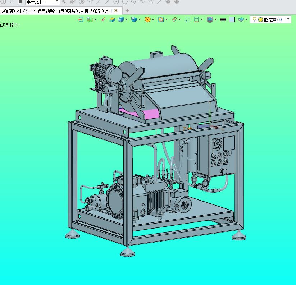Click the yellow-topped box display icon

[112, 19]
